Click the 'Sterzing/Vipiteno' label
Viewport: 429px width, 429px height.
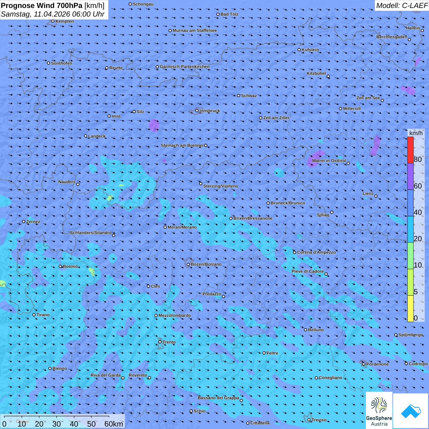click(221, 186)
